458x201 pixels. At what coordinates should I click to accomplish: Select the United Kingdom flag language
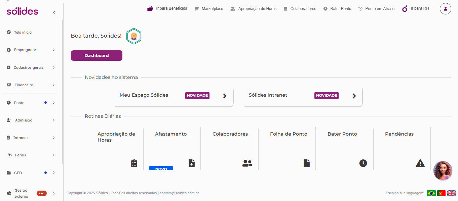click(451, 193)
